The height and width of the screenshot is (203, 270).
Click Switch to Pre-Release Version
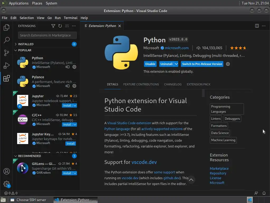point(202,64)
